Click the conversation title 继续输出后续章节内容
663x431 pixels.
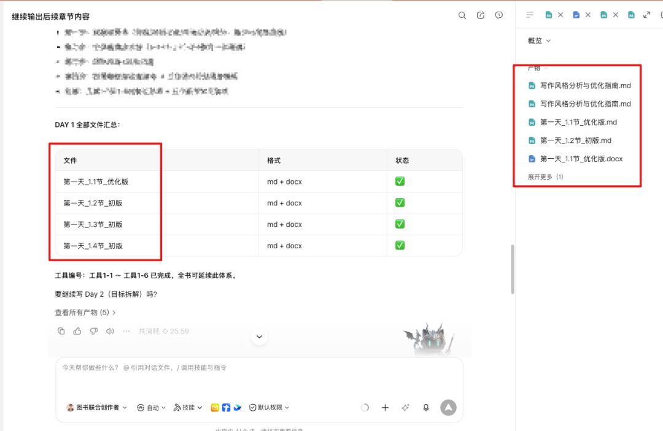coord(51,17)
